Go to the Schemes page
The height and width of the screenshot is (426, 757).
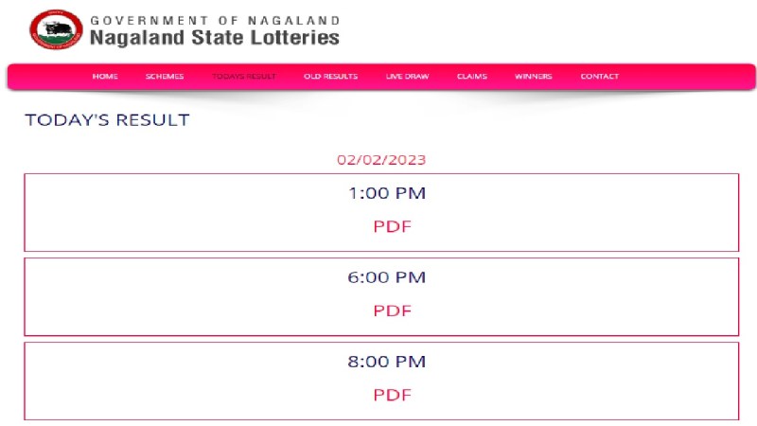pos(165,77)
